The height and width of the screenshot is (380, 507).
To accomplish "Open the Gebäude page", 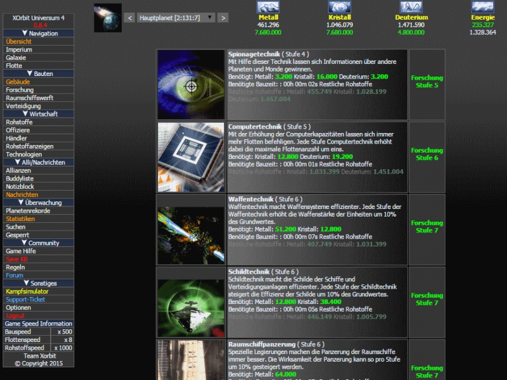I will [18, 82].
